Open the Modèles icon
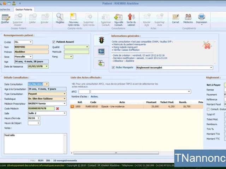 click(x=60, y=17)
